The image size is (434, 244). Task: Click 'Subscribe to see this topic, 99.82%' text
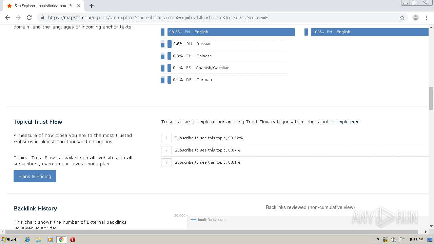(x=209, y=138)
